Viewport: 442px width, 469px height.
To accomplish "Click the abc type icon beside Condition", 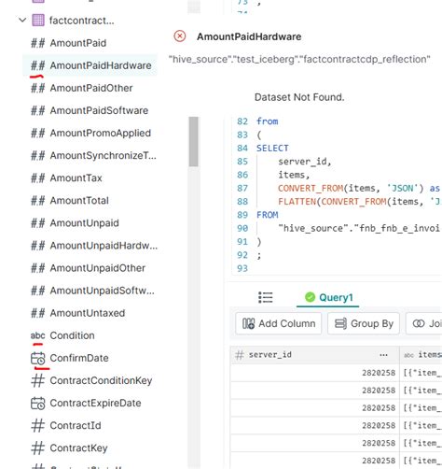I will tap(37, 335).
